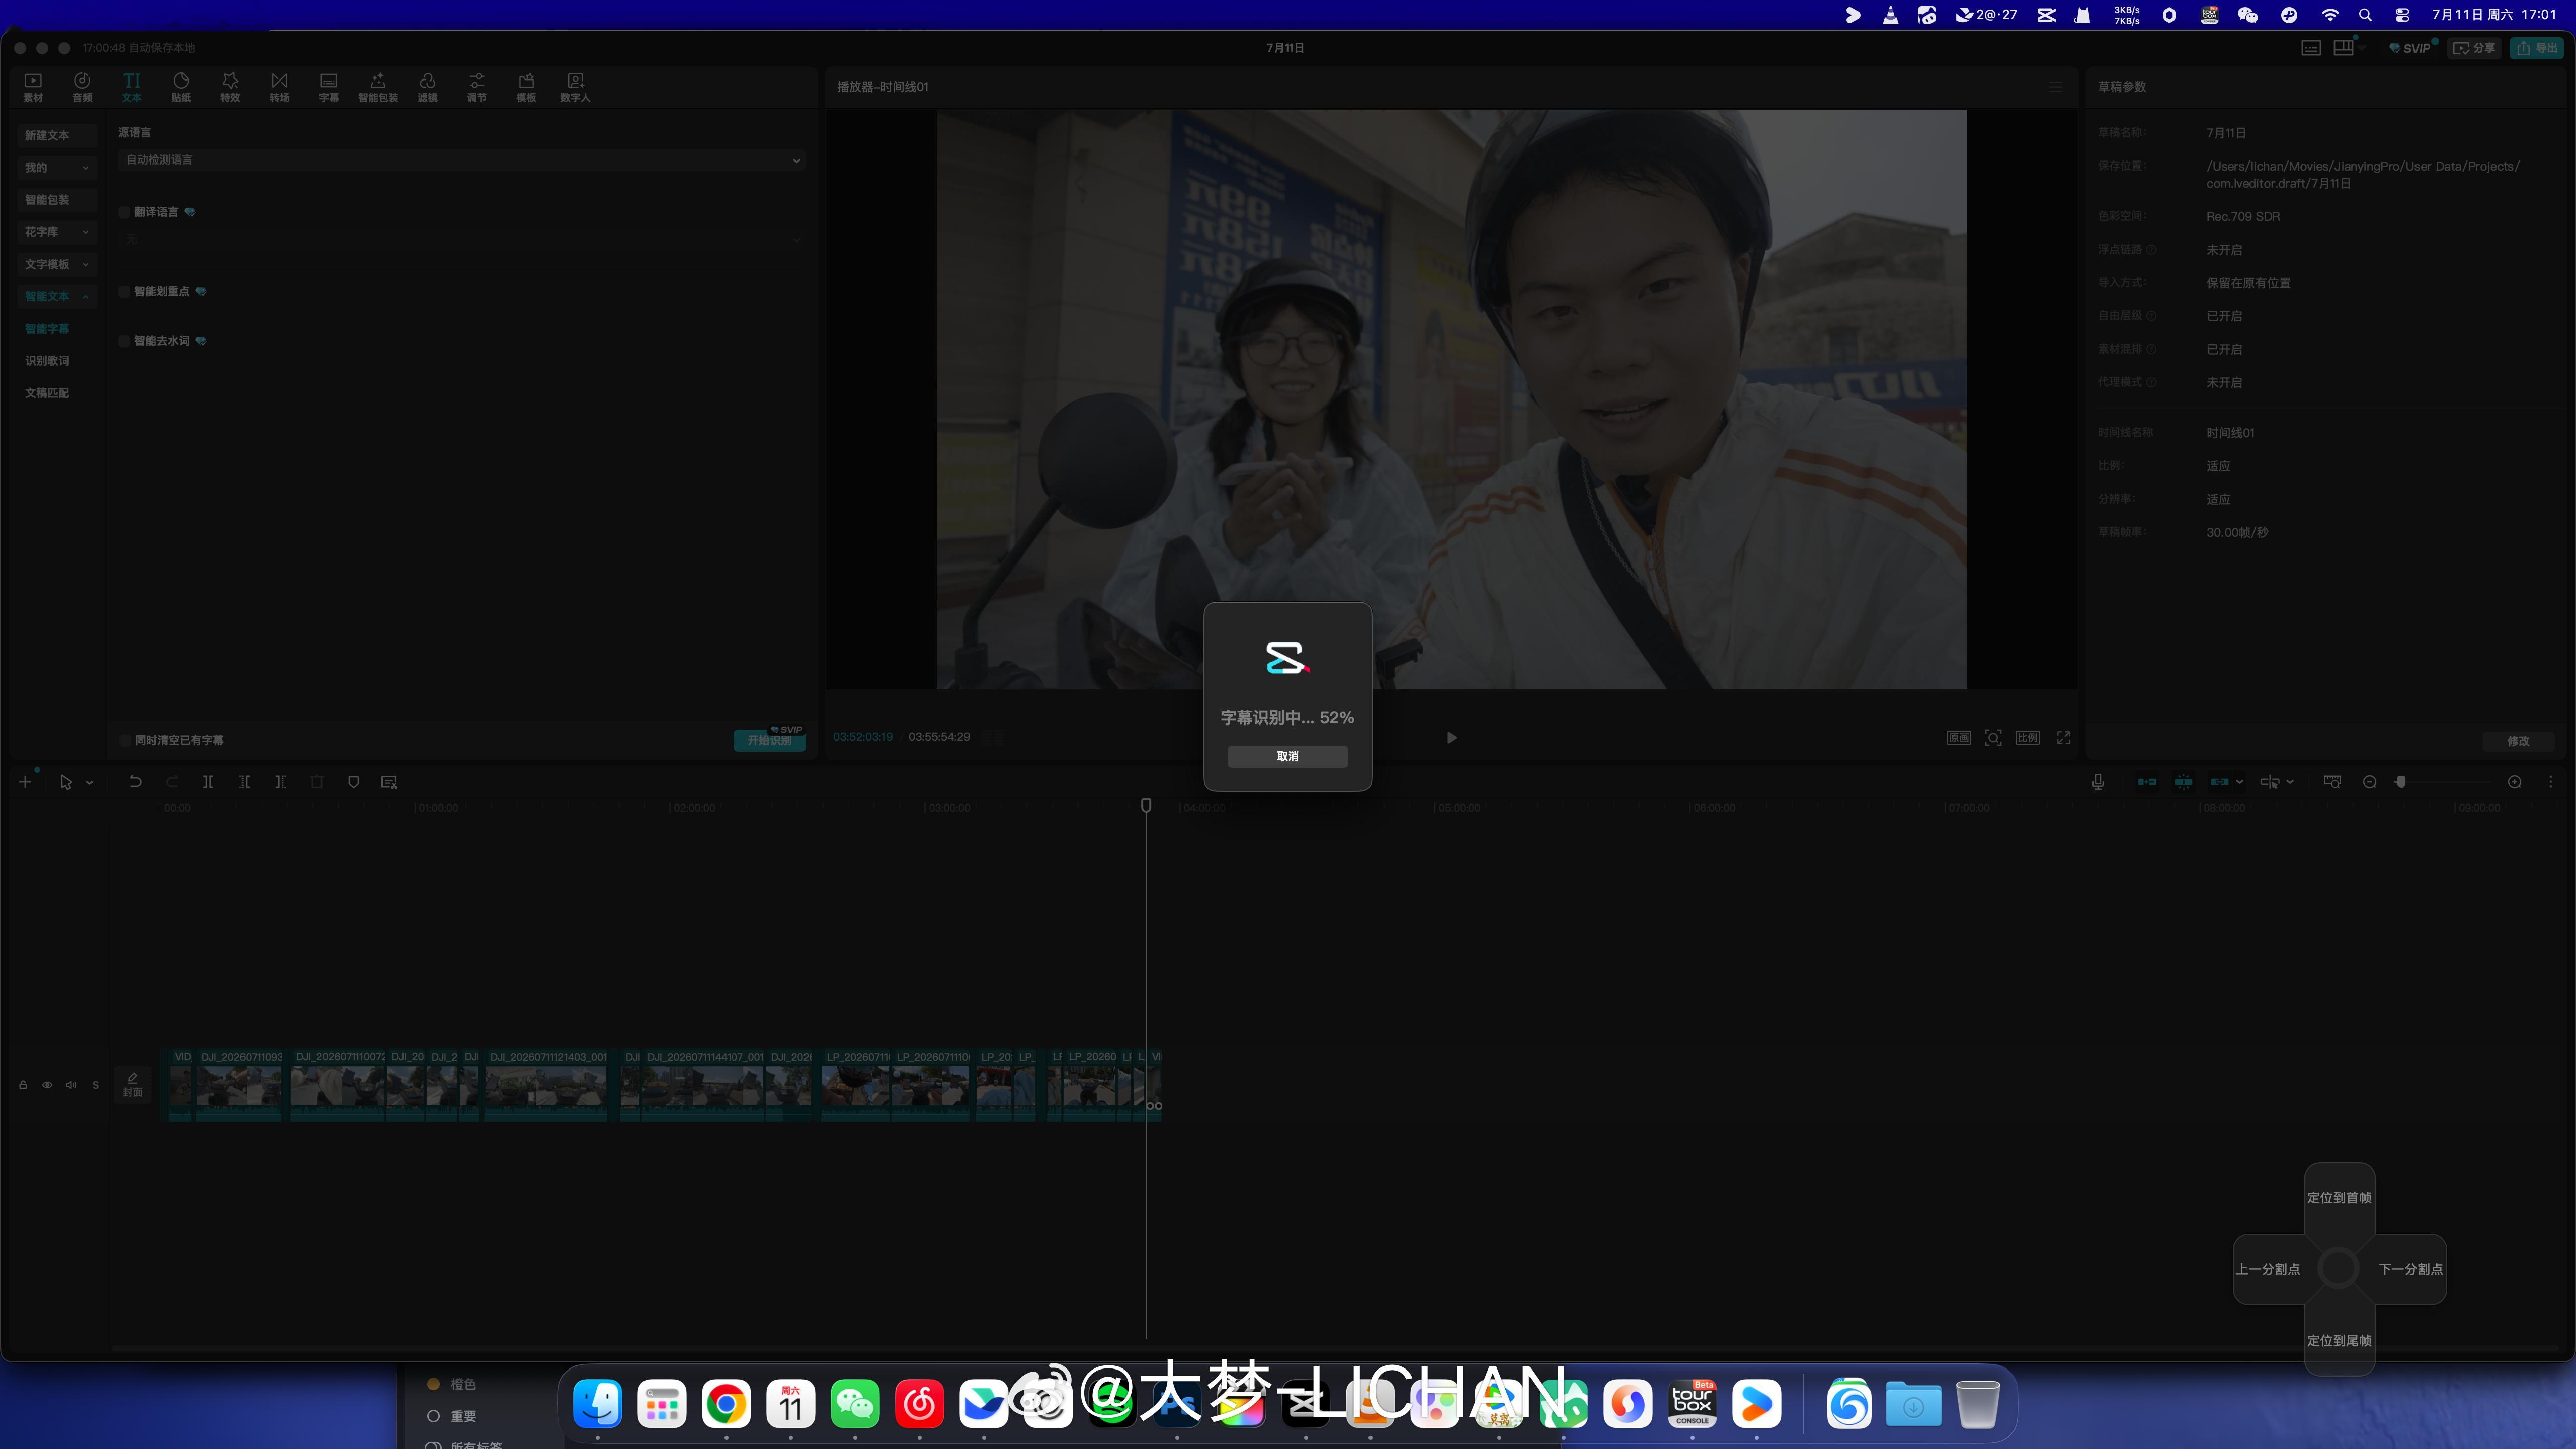Open the 自动检测语言 source language dropdown

[x=461, y=160]
